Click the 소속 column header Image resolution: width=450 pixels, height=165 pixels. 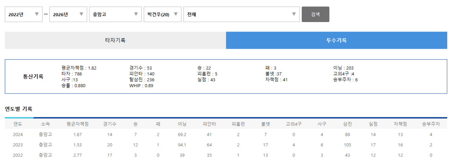[x=45, y=124]
